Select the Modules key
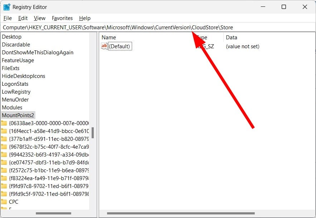 click(x=12, y=108)
